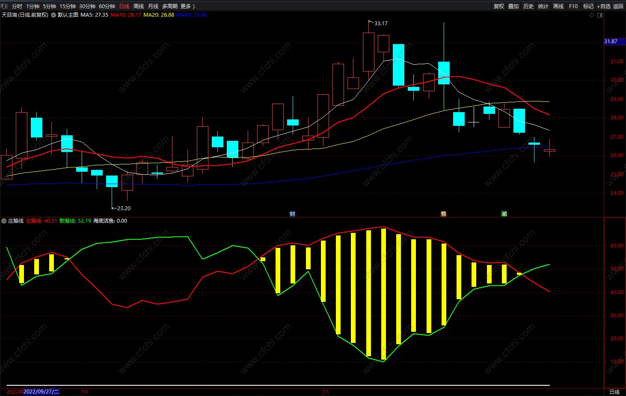Select the 60分钟 period tab
The image size is (626, 396).
[107, 6]
